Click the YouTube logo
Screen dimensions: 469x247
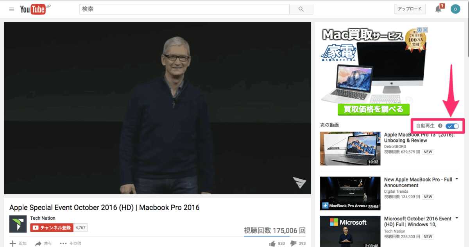pos(33,9)
